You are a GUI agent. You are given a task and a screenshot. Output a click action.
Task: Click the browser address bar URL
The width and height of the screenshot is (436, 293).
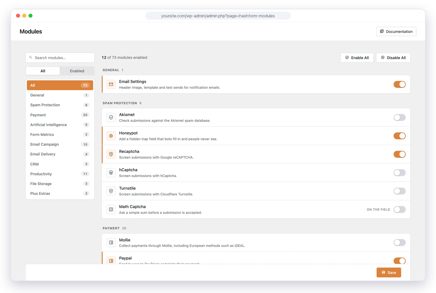click(x=218, y=16)
